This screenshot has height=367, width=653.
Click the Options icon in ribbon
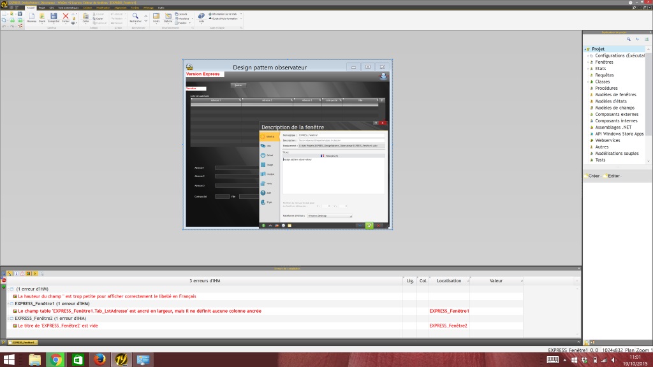[x=168, y=17]
